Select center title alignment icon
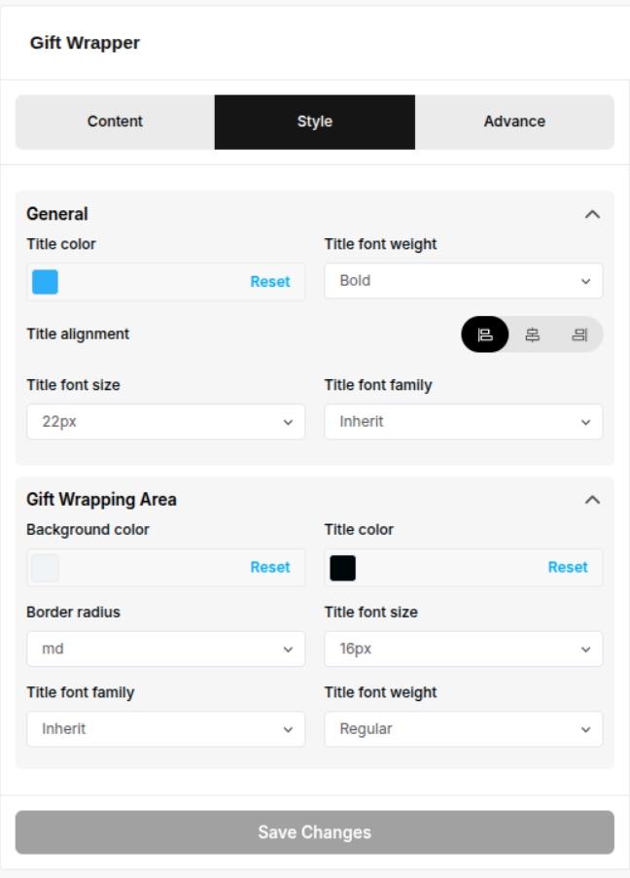This screenshot has width=630, height=878. pyautogui.click(x=533, y=334)
